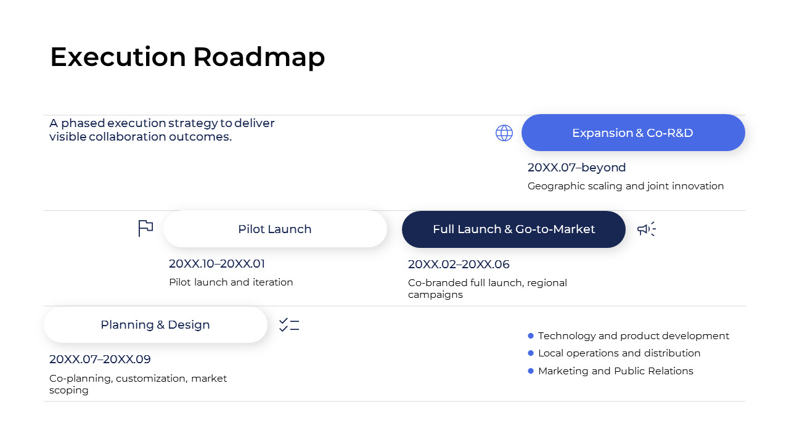The height and width of the screenshot is (444, 789).
Task: Click the megaphone icon next to Full Launch
Action: pos(647,229)
